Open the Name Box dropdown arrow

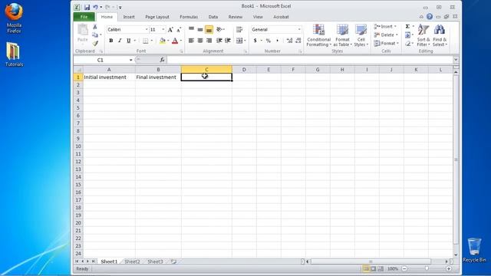(130, 60)
